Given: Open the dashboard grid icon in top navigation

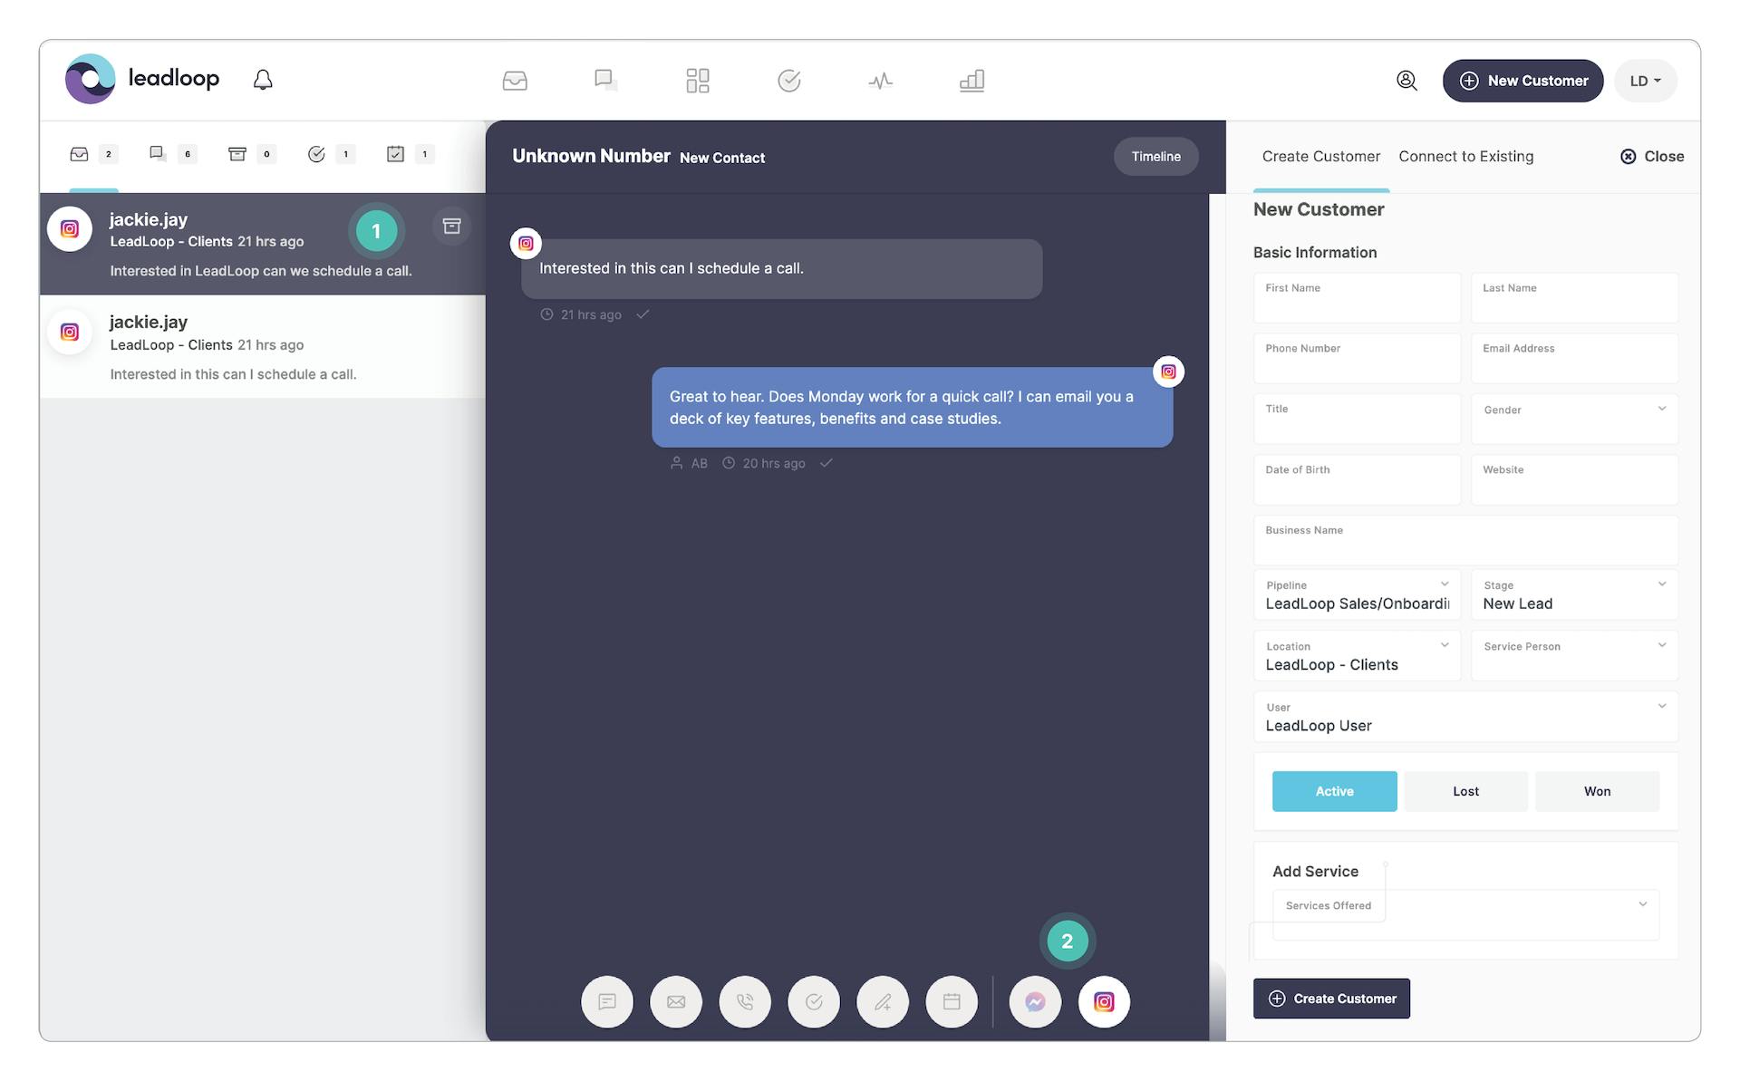Looking at the screenshot, I should [697, 81].
